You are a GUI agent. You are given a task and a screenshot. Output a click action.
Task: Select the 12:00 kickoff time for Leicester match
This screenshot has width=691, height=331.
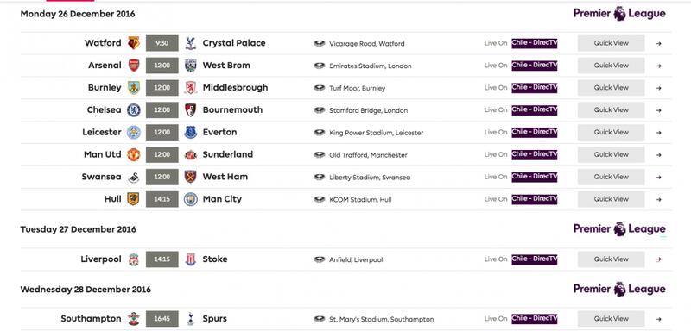click(x=162, y=132)
